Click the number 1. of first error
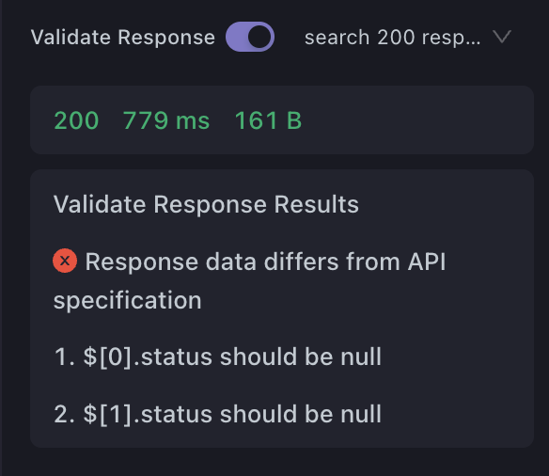Image resolution: width=549 pixels, height=476 pixels. (65, 357)
